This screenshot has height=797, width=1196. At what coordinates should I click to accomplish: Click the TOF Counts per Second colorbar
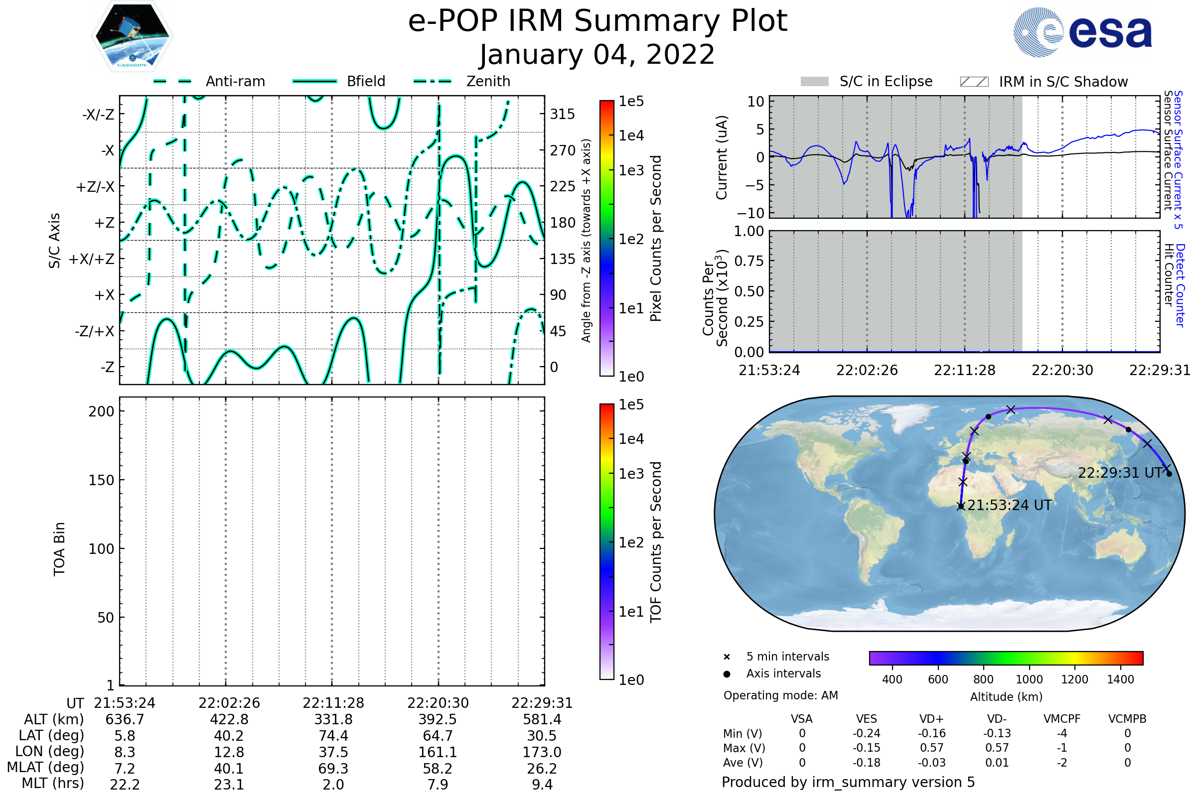[x=606, y=541]
